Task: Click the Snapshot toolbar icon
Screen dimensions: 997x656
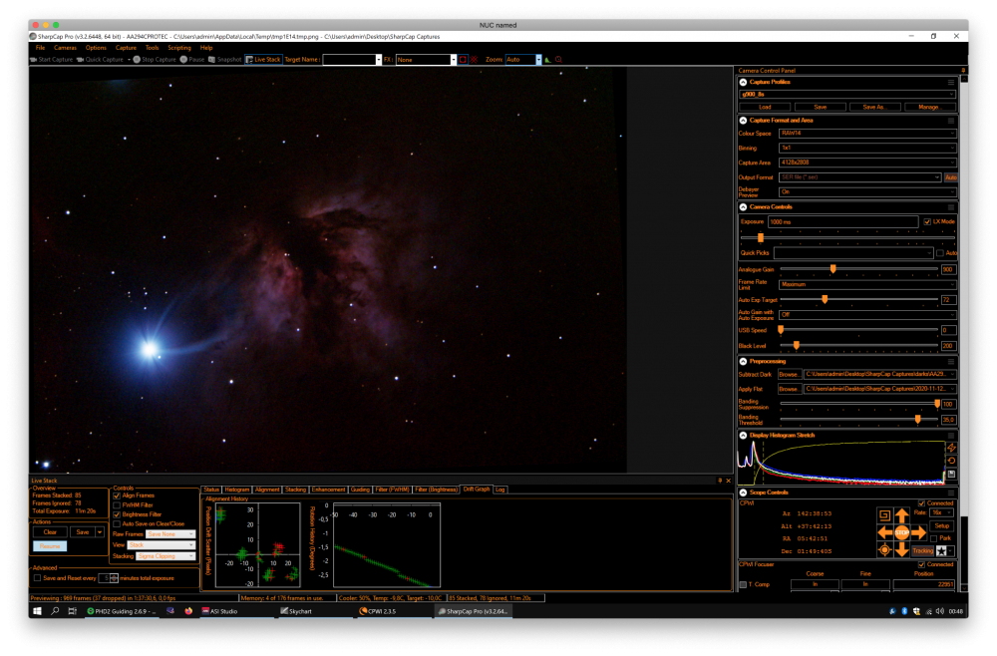Action: [x=211, y=59]
